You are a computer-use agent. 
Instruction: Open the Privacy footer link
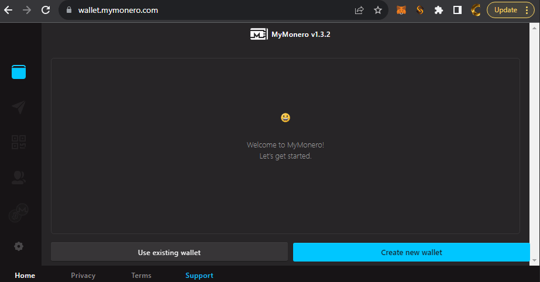point(83,276)
